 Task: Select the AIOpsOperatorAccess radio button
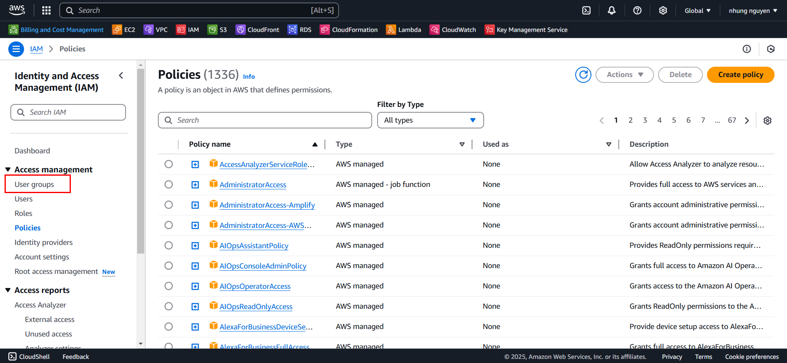169,286
